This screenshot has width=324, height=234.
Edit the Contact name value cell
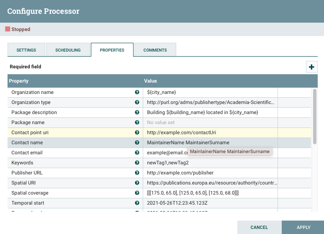point(210,143)
